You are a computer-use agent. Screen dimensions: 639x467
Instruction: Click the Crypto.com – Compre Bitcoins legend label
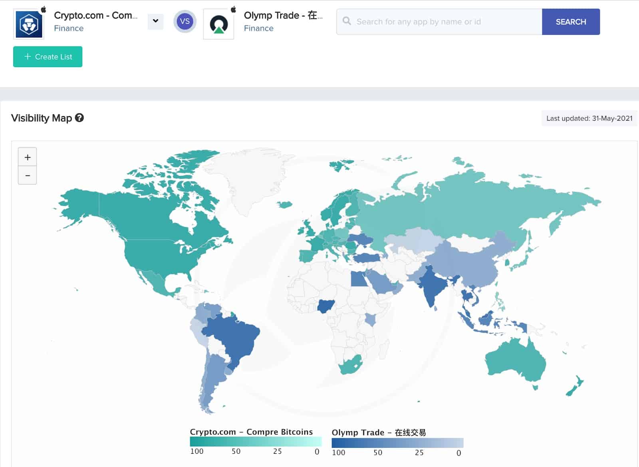(251, 432)
